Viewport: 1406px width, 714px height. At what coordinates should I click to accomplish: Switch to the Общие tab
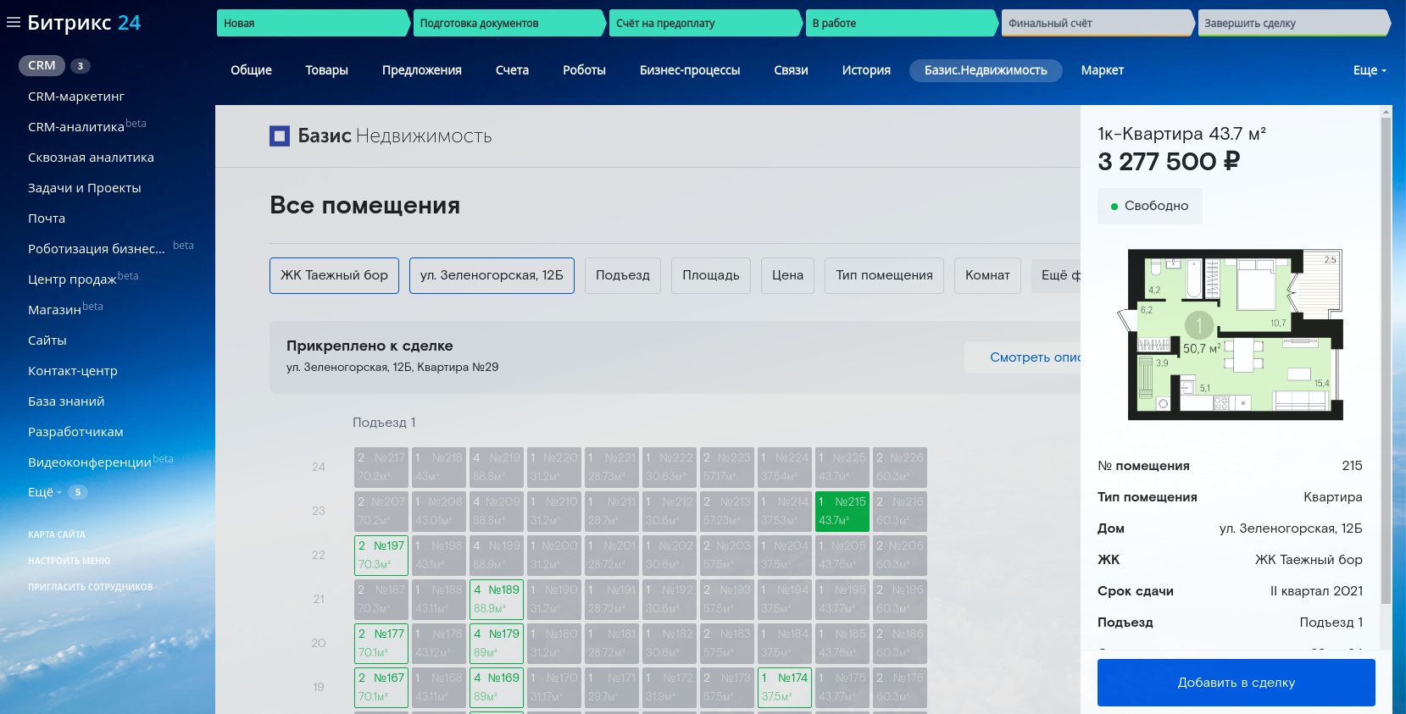click(x=252, y=70)
